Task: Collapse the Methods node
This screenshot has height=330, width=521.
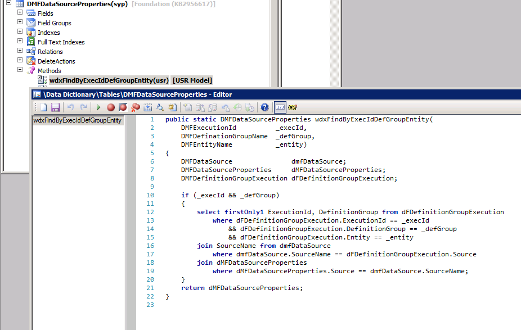Action: (x=20, y=70)
